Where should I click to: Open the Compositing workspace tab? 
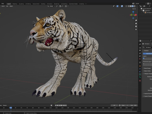coord(64,4)
